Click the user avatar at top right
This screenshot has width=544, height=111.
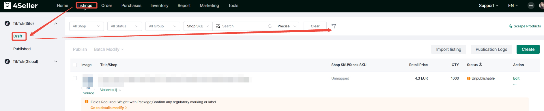(541, 5)
